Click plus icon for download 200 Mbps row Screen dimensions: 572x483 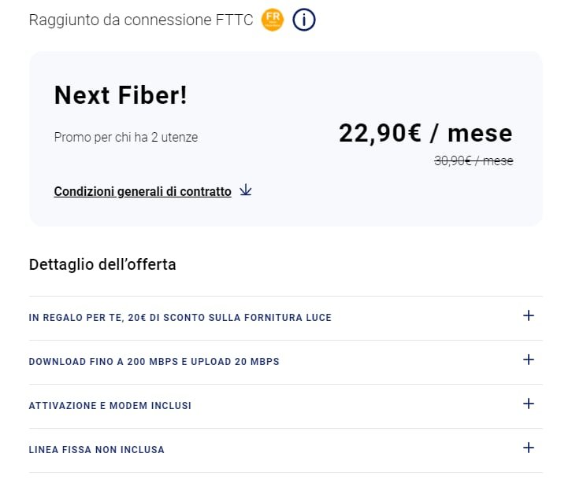(528, 359)
